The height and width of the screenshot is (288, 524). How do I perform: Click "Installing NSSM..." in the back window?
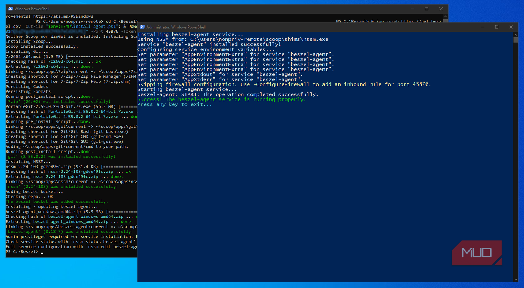tap(28, 162)
